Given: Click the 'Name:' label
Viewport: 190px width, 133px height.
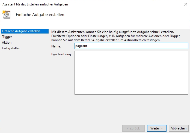Looking at the screenshot, I should [x=56, y=46].
